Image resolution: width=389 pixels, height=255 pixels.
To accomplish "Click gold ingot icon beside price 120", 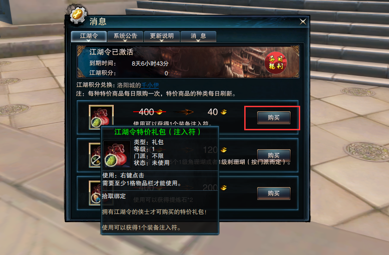I will [x=223, y=150].
